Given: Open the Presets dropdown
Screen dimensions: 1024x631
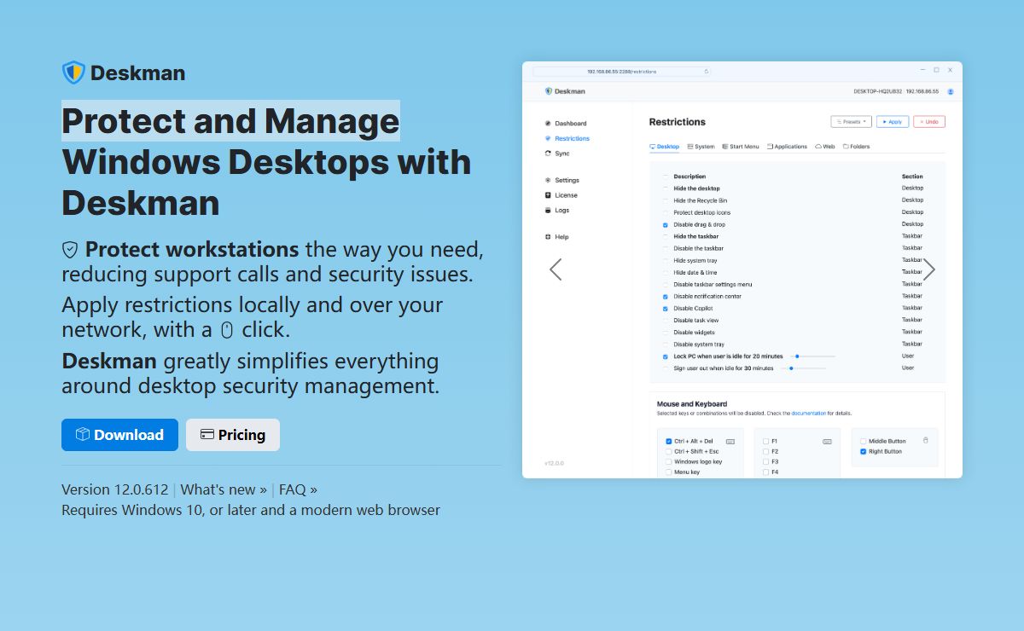Looking at the screenshot, I should coord(851,122).
